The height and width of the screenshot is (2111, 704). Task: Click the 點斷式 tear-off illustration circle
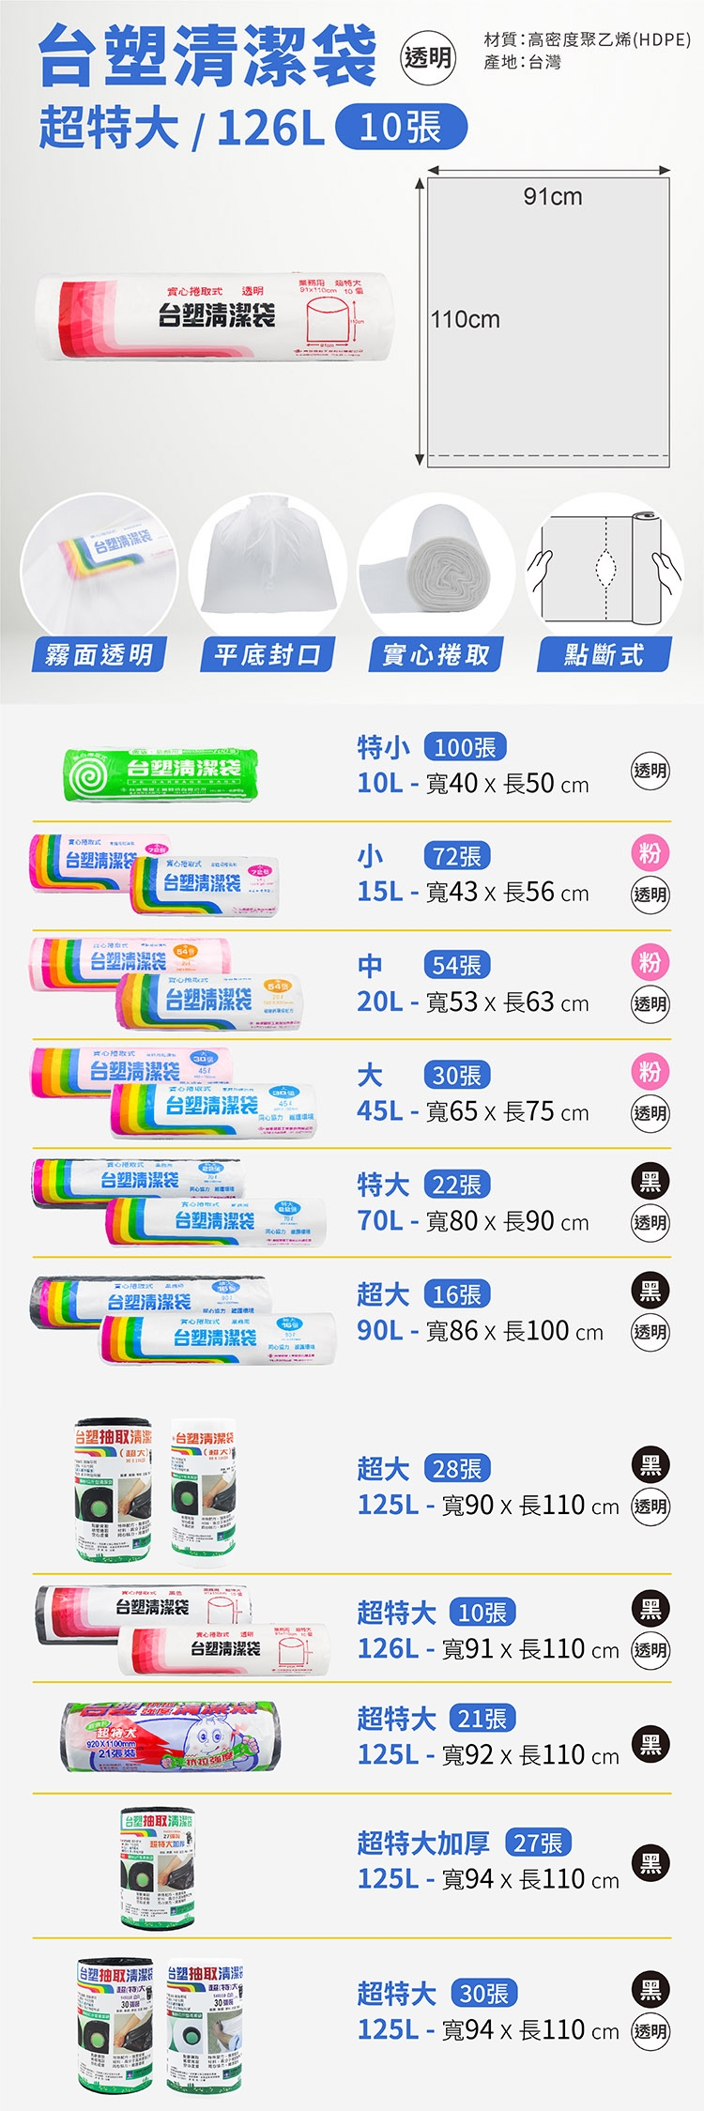point(604,570)
